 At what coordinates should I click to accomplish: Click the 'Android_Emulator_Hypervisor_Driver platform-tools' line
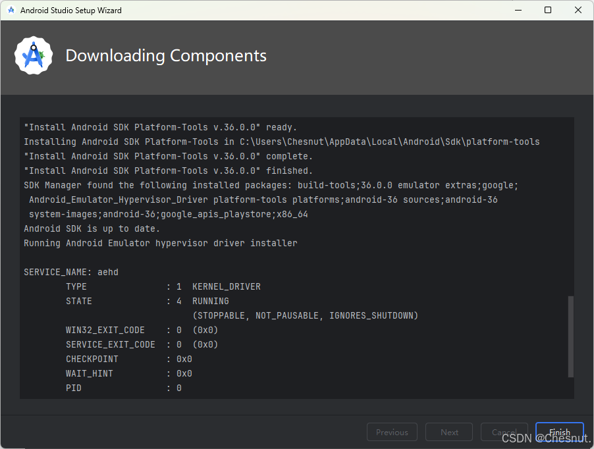point(263,199)
